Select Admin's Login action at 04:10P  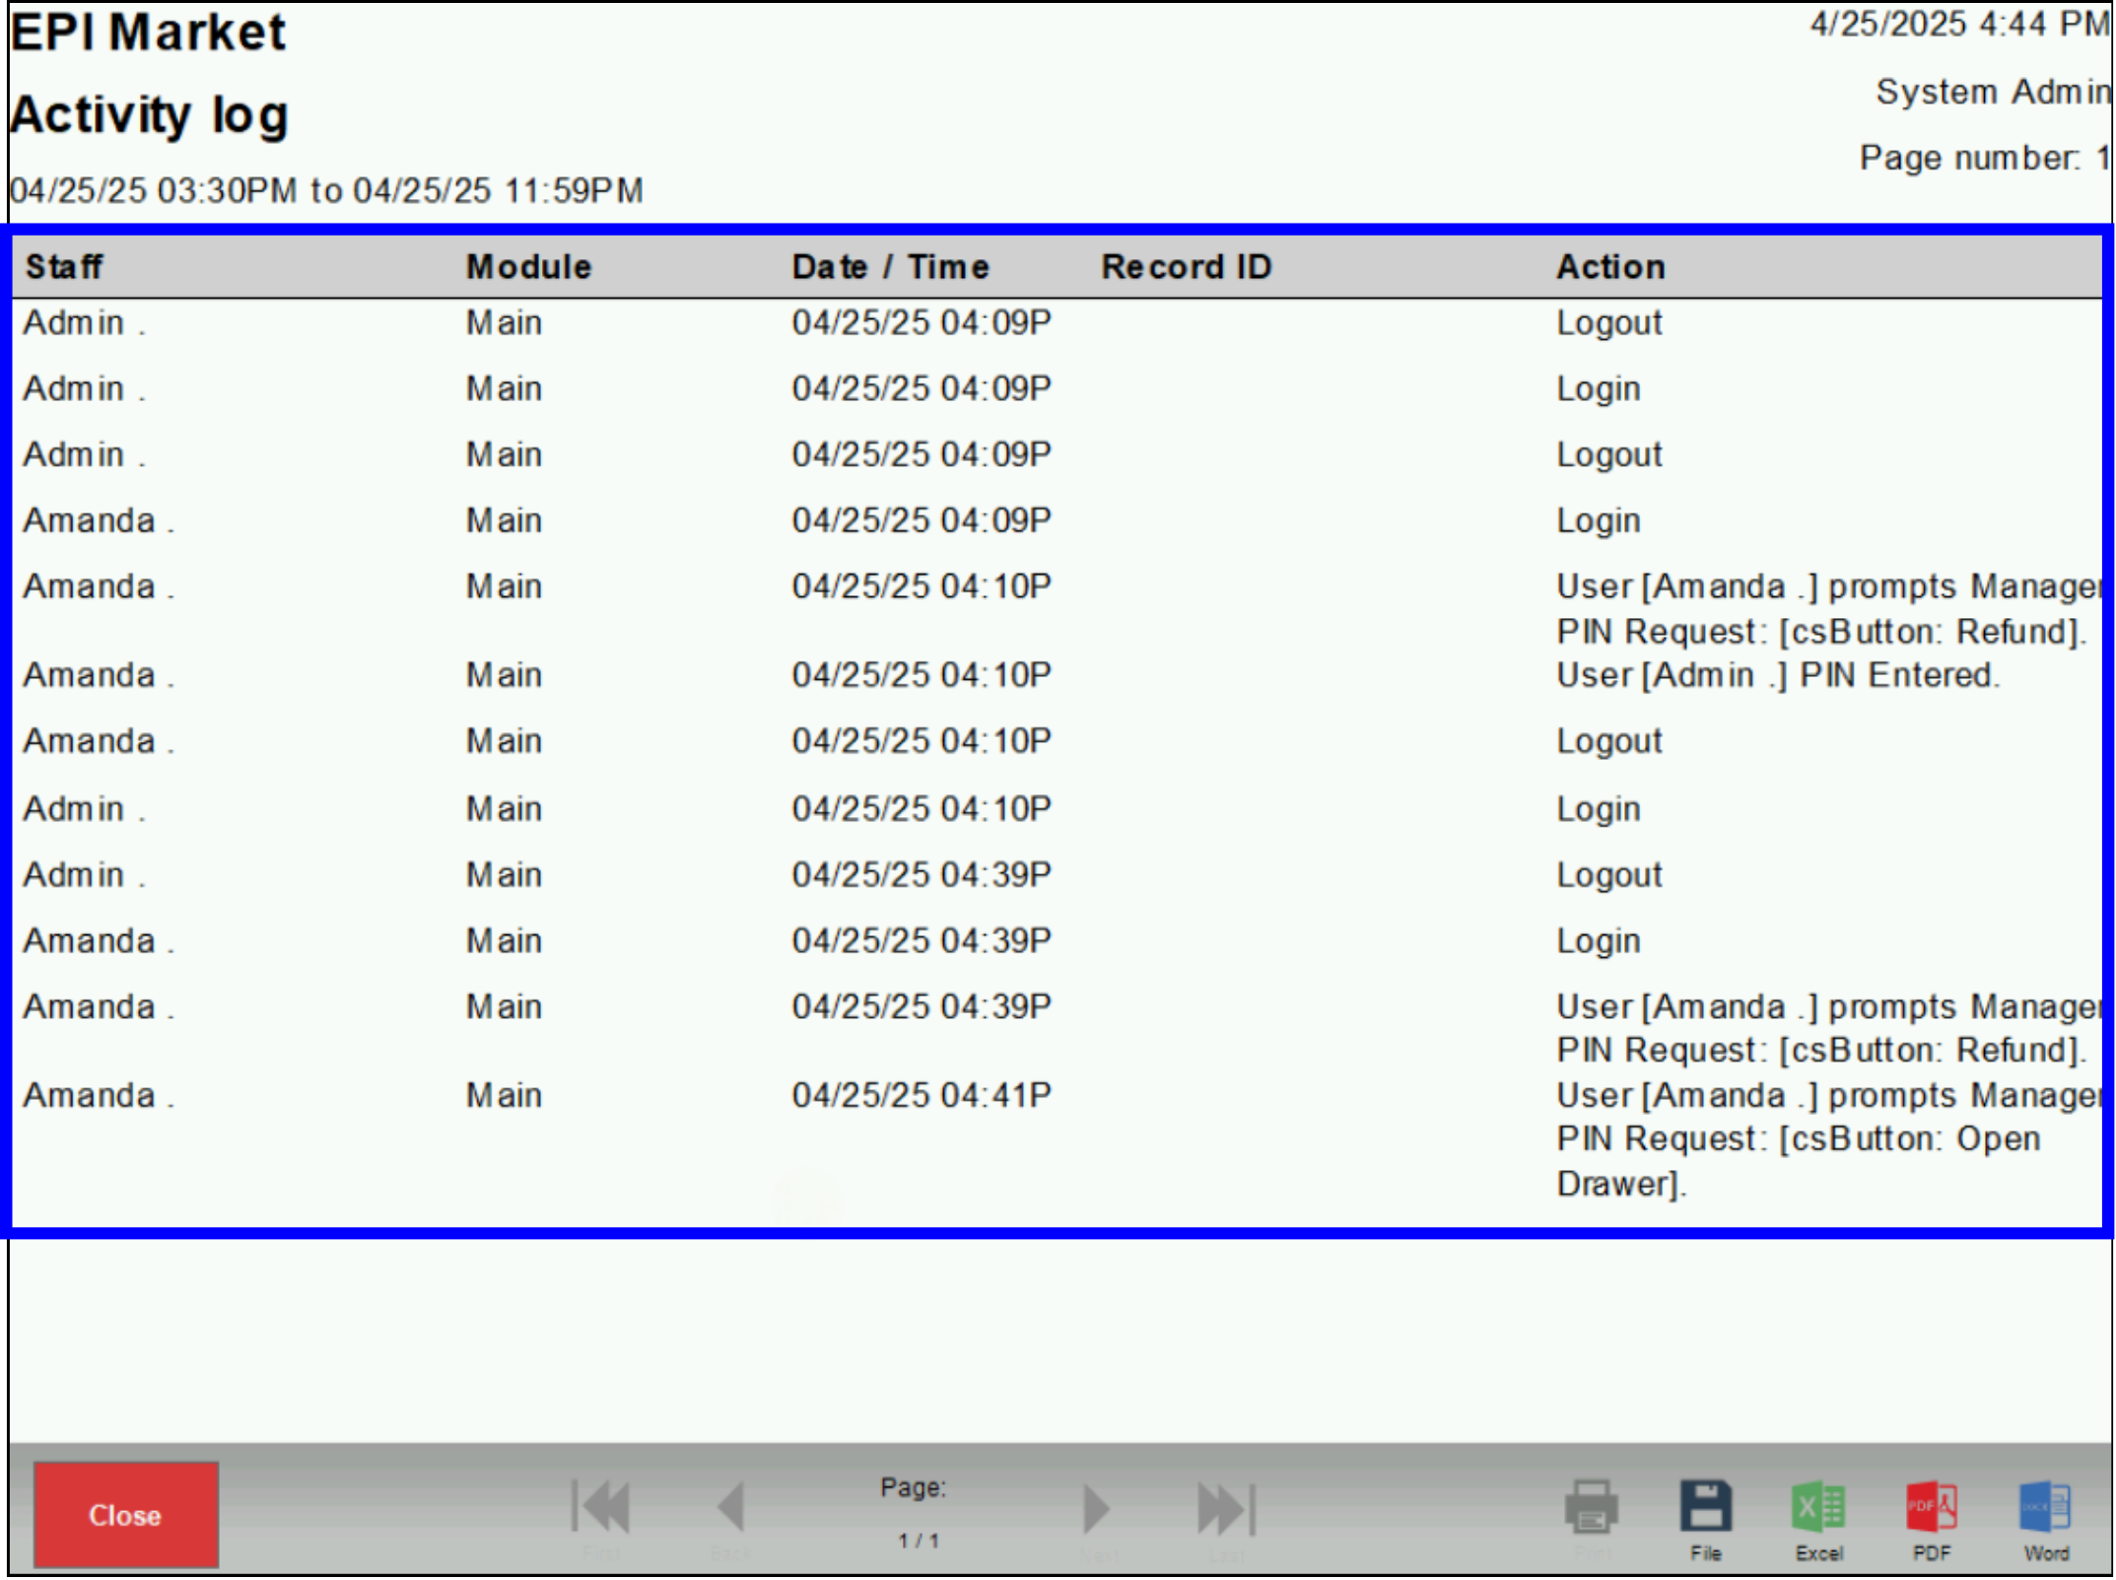(1599, 810)
